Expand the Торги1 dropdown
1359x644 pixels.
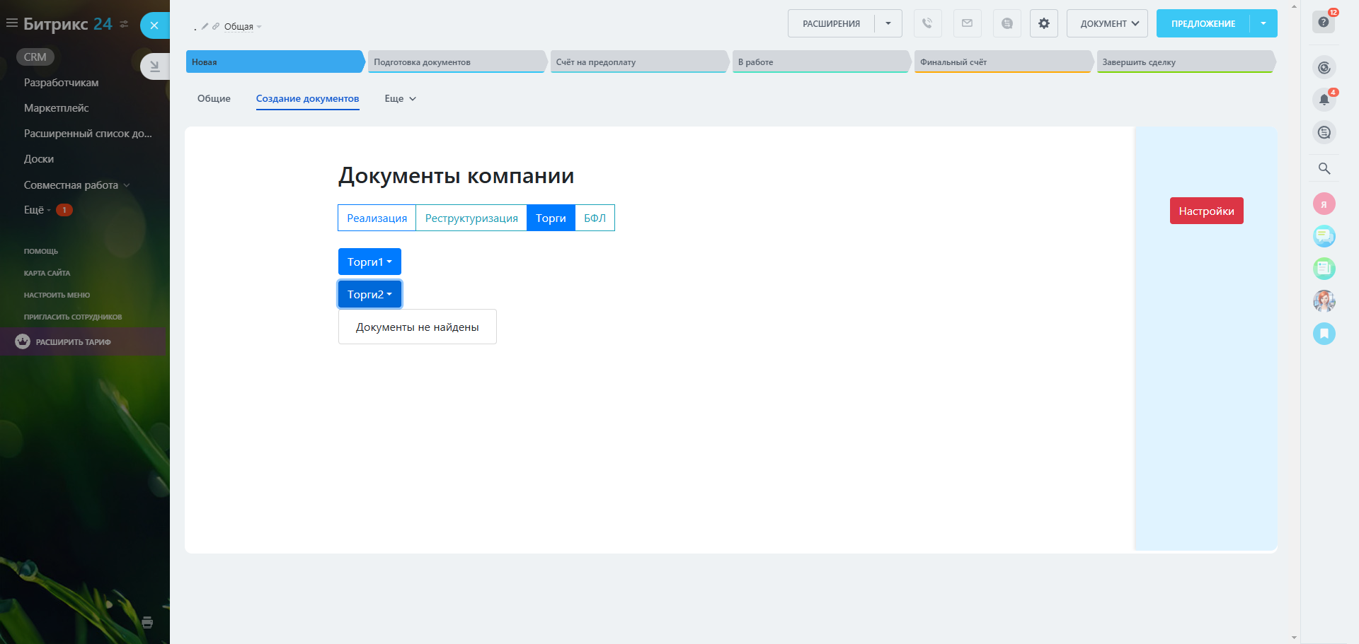coord(369,262)
